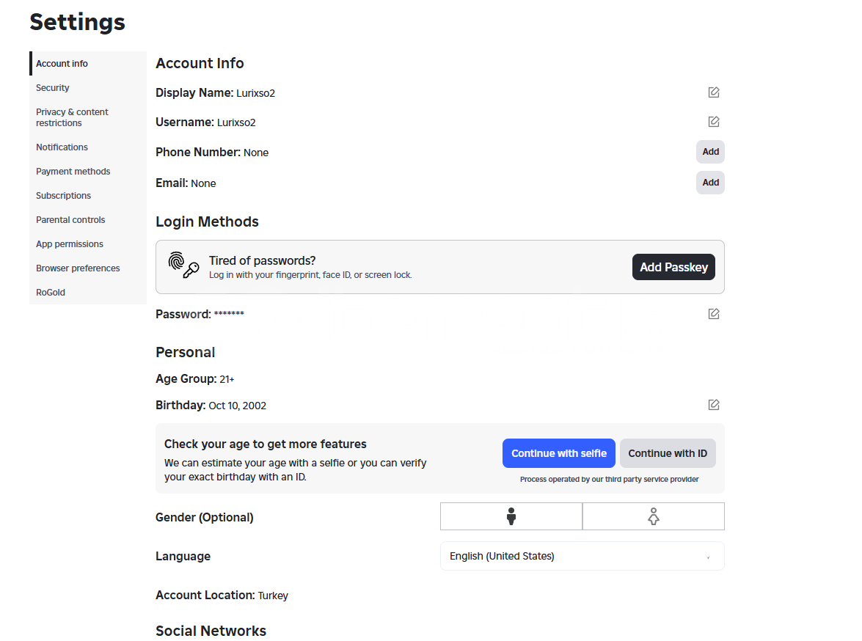
Task: Continue age check with selfie
Action: click(558, 453)
